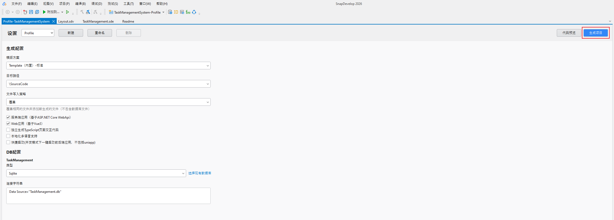The height and width of the screenshot is (220, 614).
Task: Open the 调试(D) menu
Action: [97, 4]
